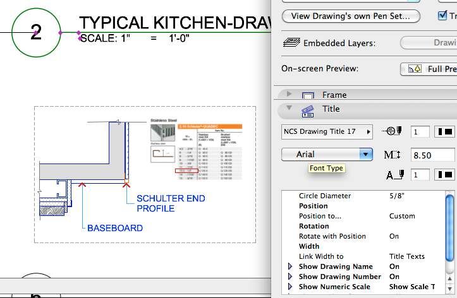Screen dimensions: 457x298
Task: Open the Arial font type dropdown
Action: tap(327, 154)
